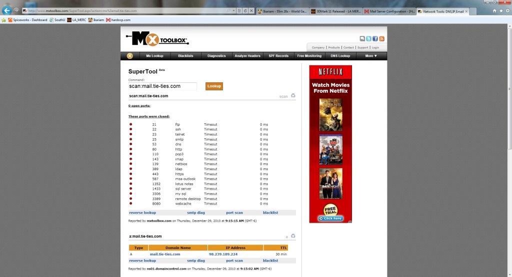Screen dimensions: 512x277
Task: Refresh the page with the reload icon
Action: coord(245,11)
